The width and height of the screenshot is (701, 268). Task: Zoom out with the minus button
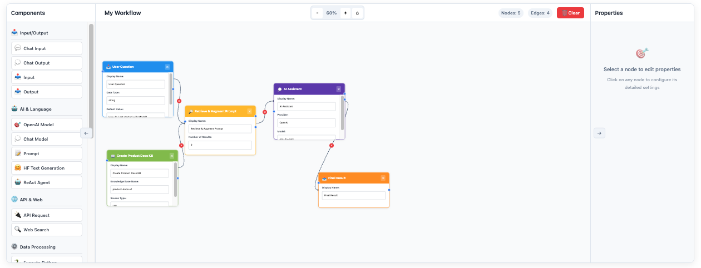pyautogui.click(x=317, y=13)
